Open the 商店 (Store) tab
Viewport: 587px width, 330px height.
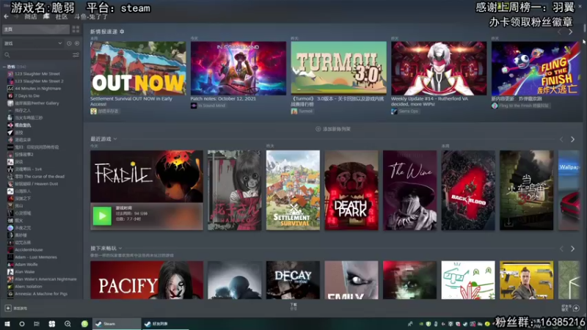(x=31, y=17)
